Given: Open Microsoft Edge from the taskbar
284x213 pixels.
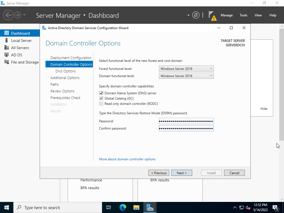Looking at the screenshot, I should point(123,207).
